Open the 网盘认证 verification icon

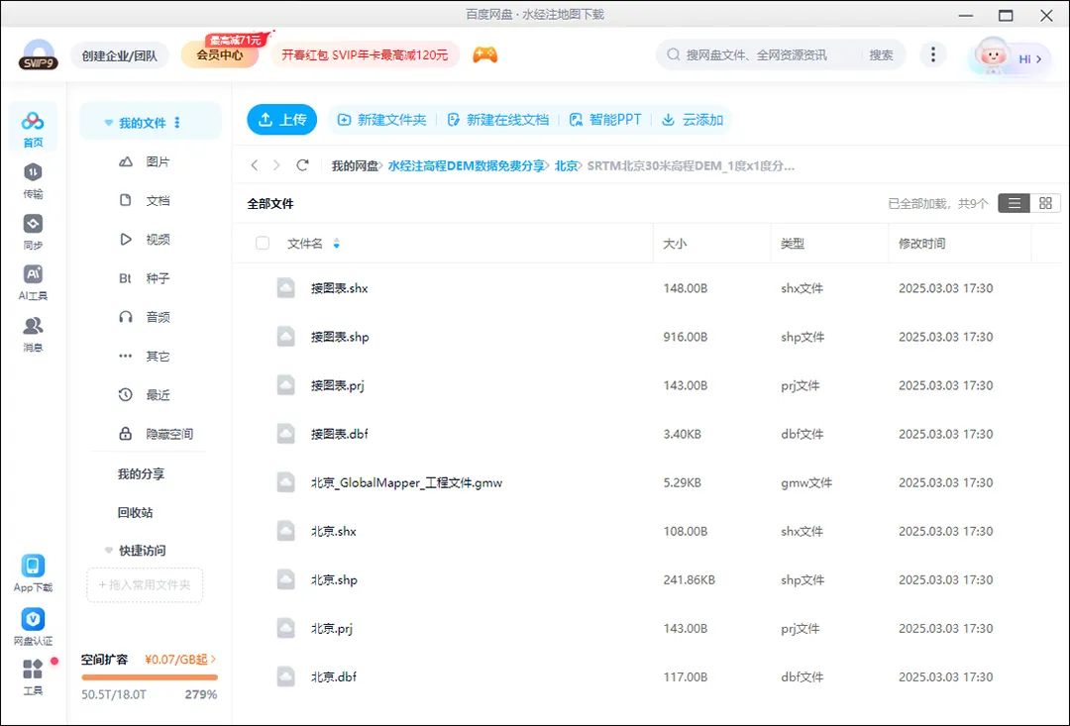point(33,626)
